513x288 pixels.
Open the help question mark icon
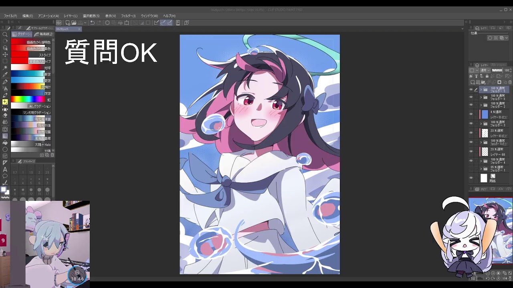(186, 23)
